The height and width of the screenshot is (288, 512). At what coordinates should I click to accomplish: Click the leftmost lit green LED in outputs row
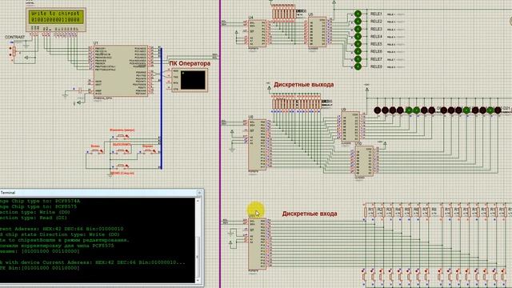[x=409, y=110]
